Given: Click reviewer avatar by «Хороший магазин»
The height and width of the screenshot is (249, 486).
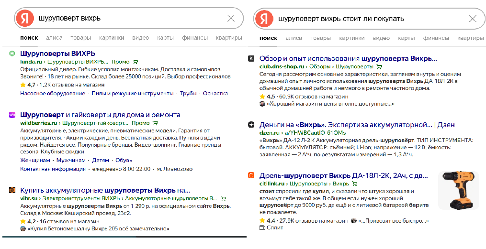Looking at the screenshot, I should tap(262, 104).
